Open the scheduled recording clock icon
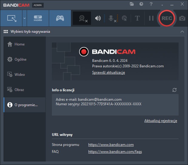188x165 pixels. pos(141,4)
